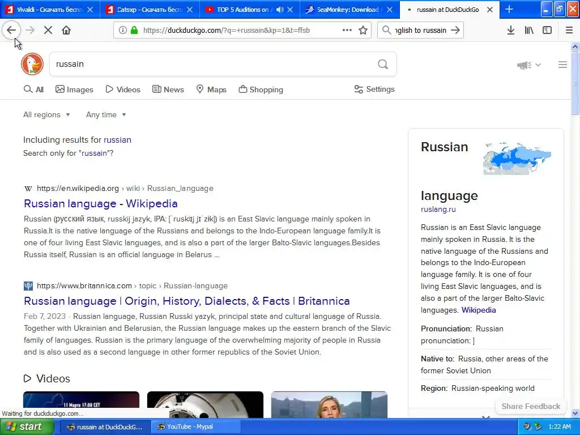Image resolution: width=580 pixels, height=435 pixels.
Task: Open Wikipedia link in info panel
Action: [479, 310]
